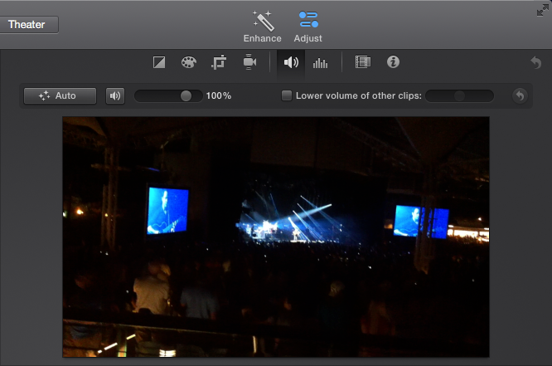This screenshot has height=366, width=552.
Task: Select the Cropping tool
Action: click(x=219, y=62)
